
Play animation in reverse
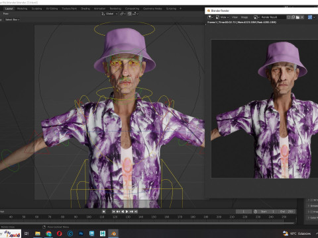(123, 212)
